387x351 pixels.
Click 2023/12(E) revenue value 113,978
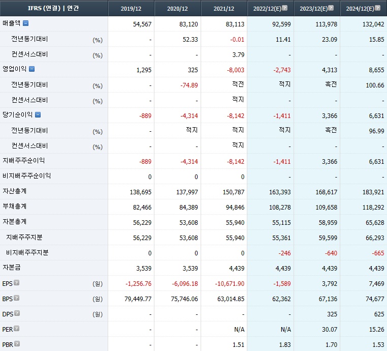(x=326, y=24)
